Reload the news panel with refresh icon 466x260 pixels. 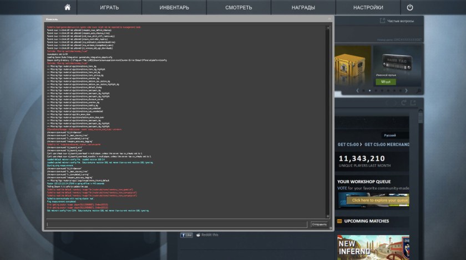(x=403, y=103)
